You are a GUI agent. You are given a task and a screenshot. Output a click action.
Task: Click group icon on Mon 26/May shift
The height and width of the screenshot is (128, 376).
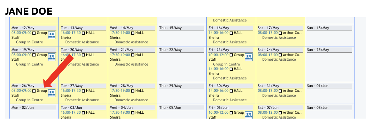point(52,93)
